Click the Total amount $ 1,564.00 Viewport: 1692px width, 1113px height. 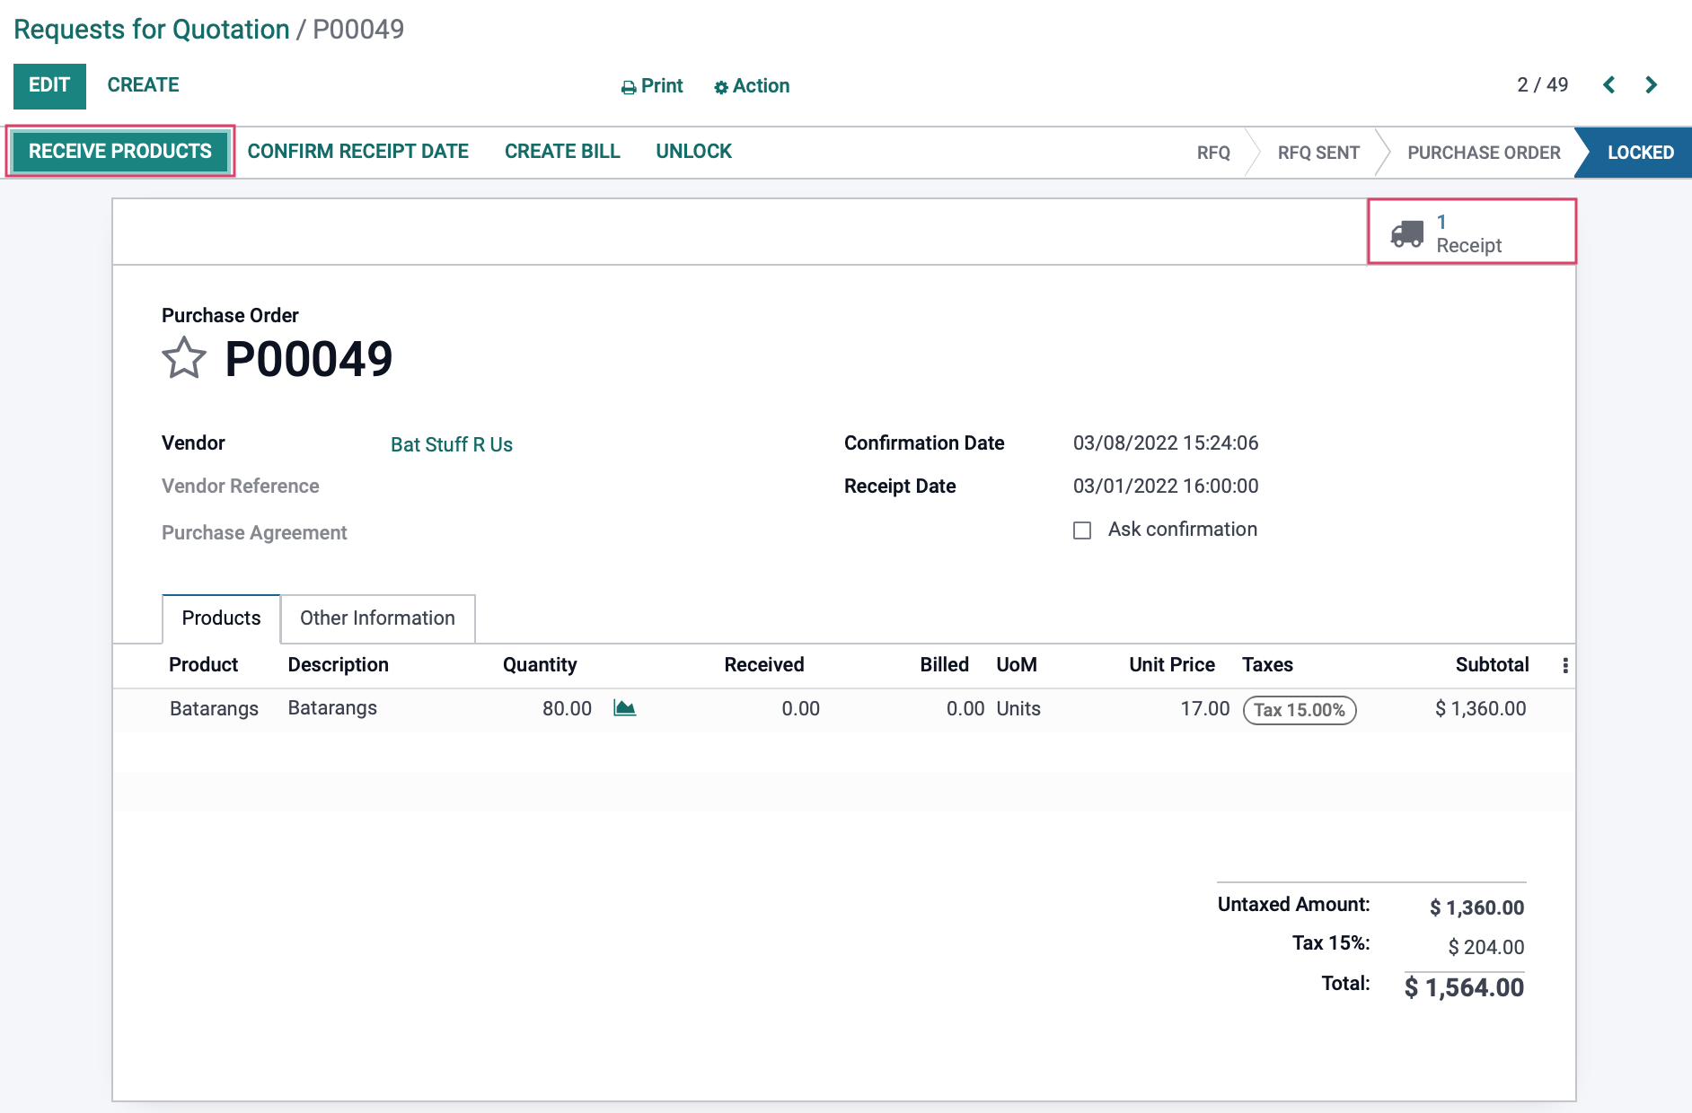(1464, 987)
